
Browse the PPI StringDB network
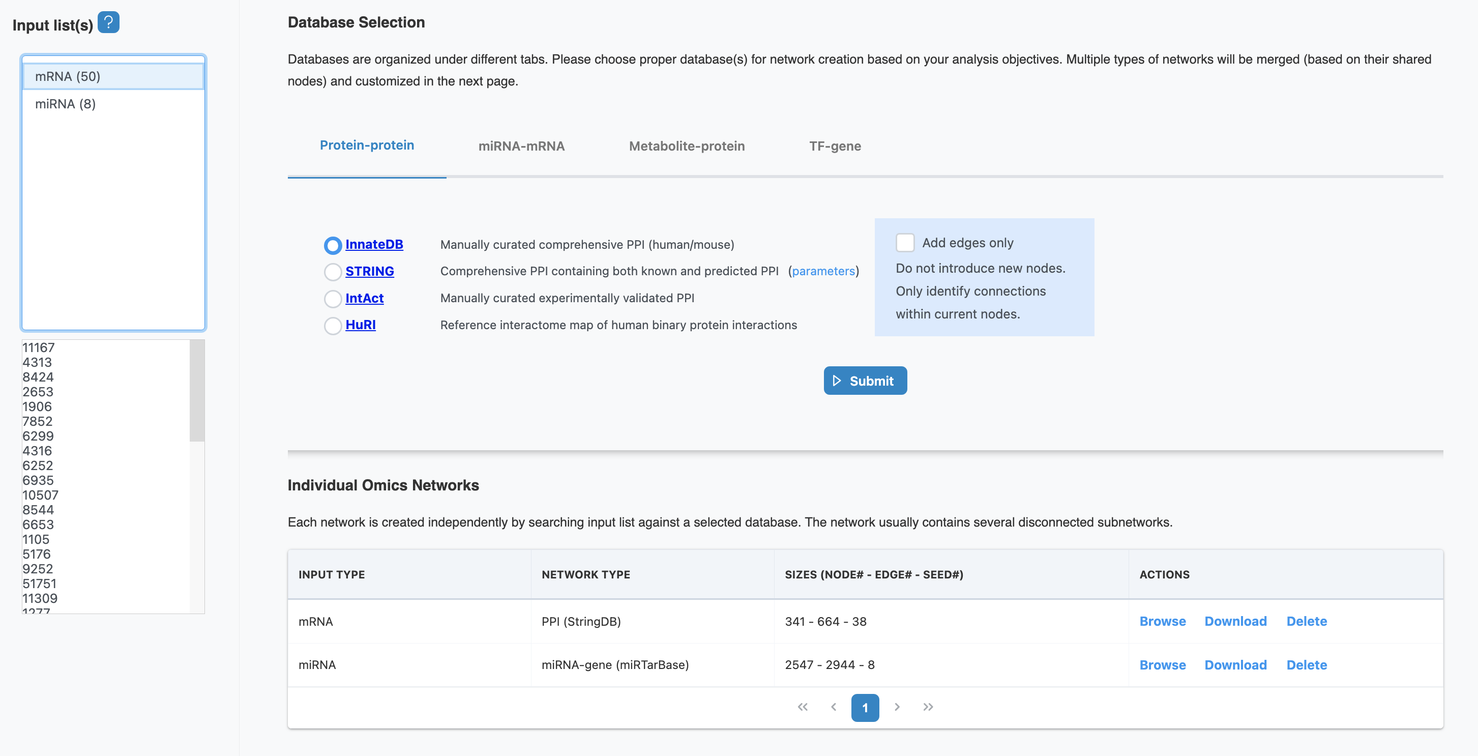point(1162,621)
